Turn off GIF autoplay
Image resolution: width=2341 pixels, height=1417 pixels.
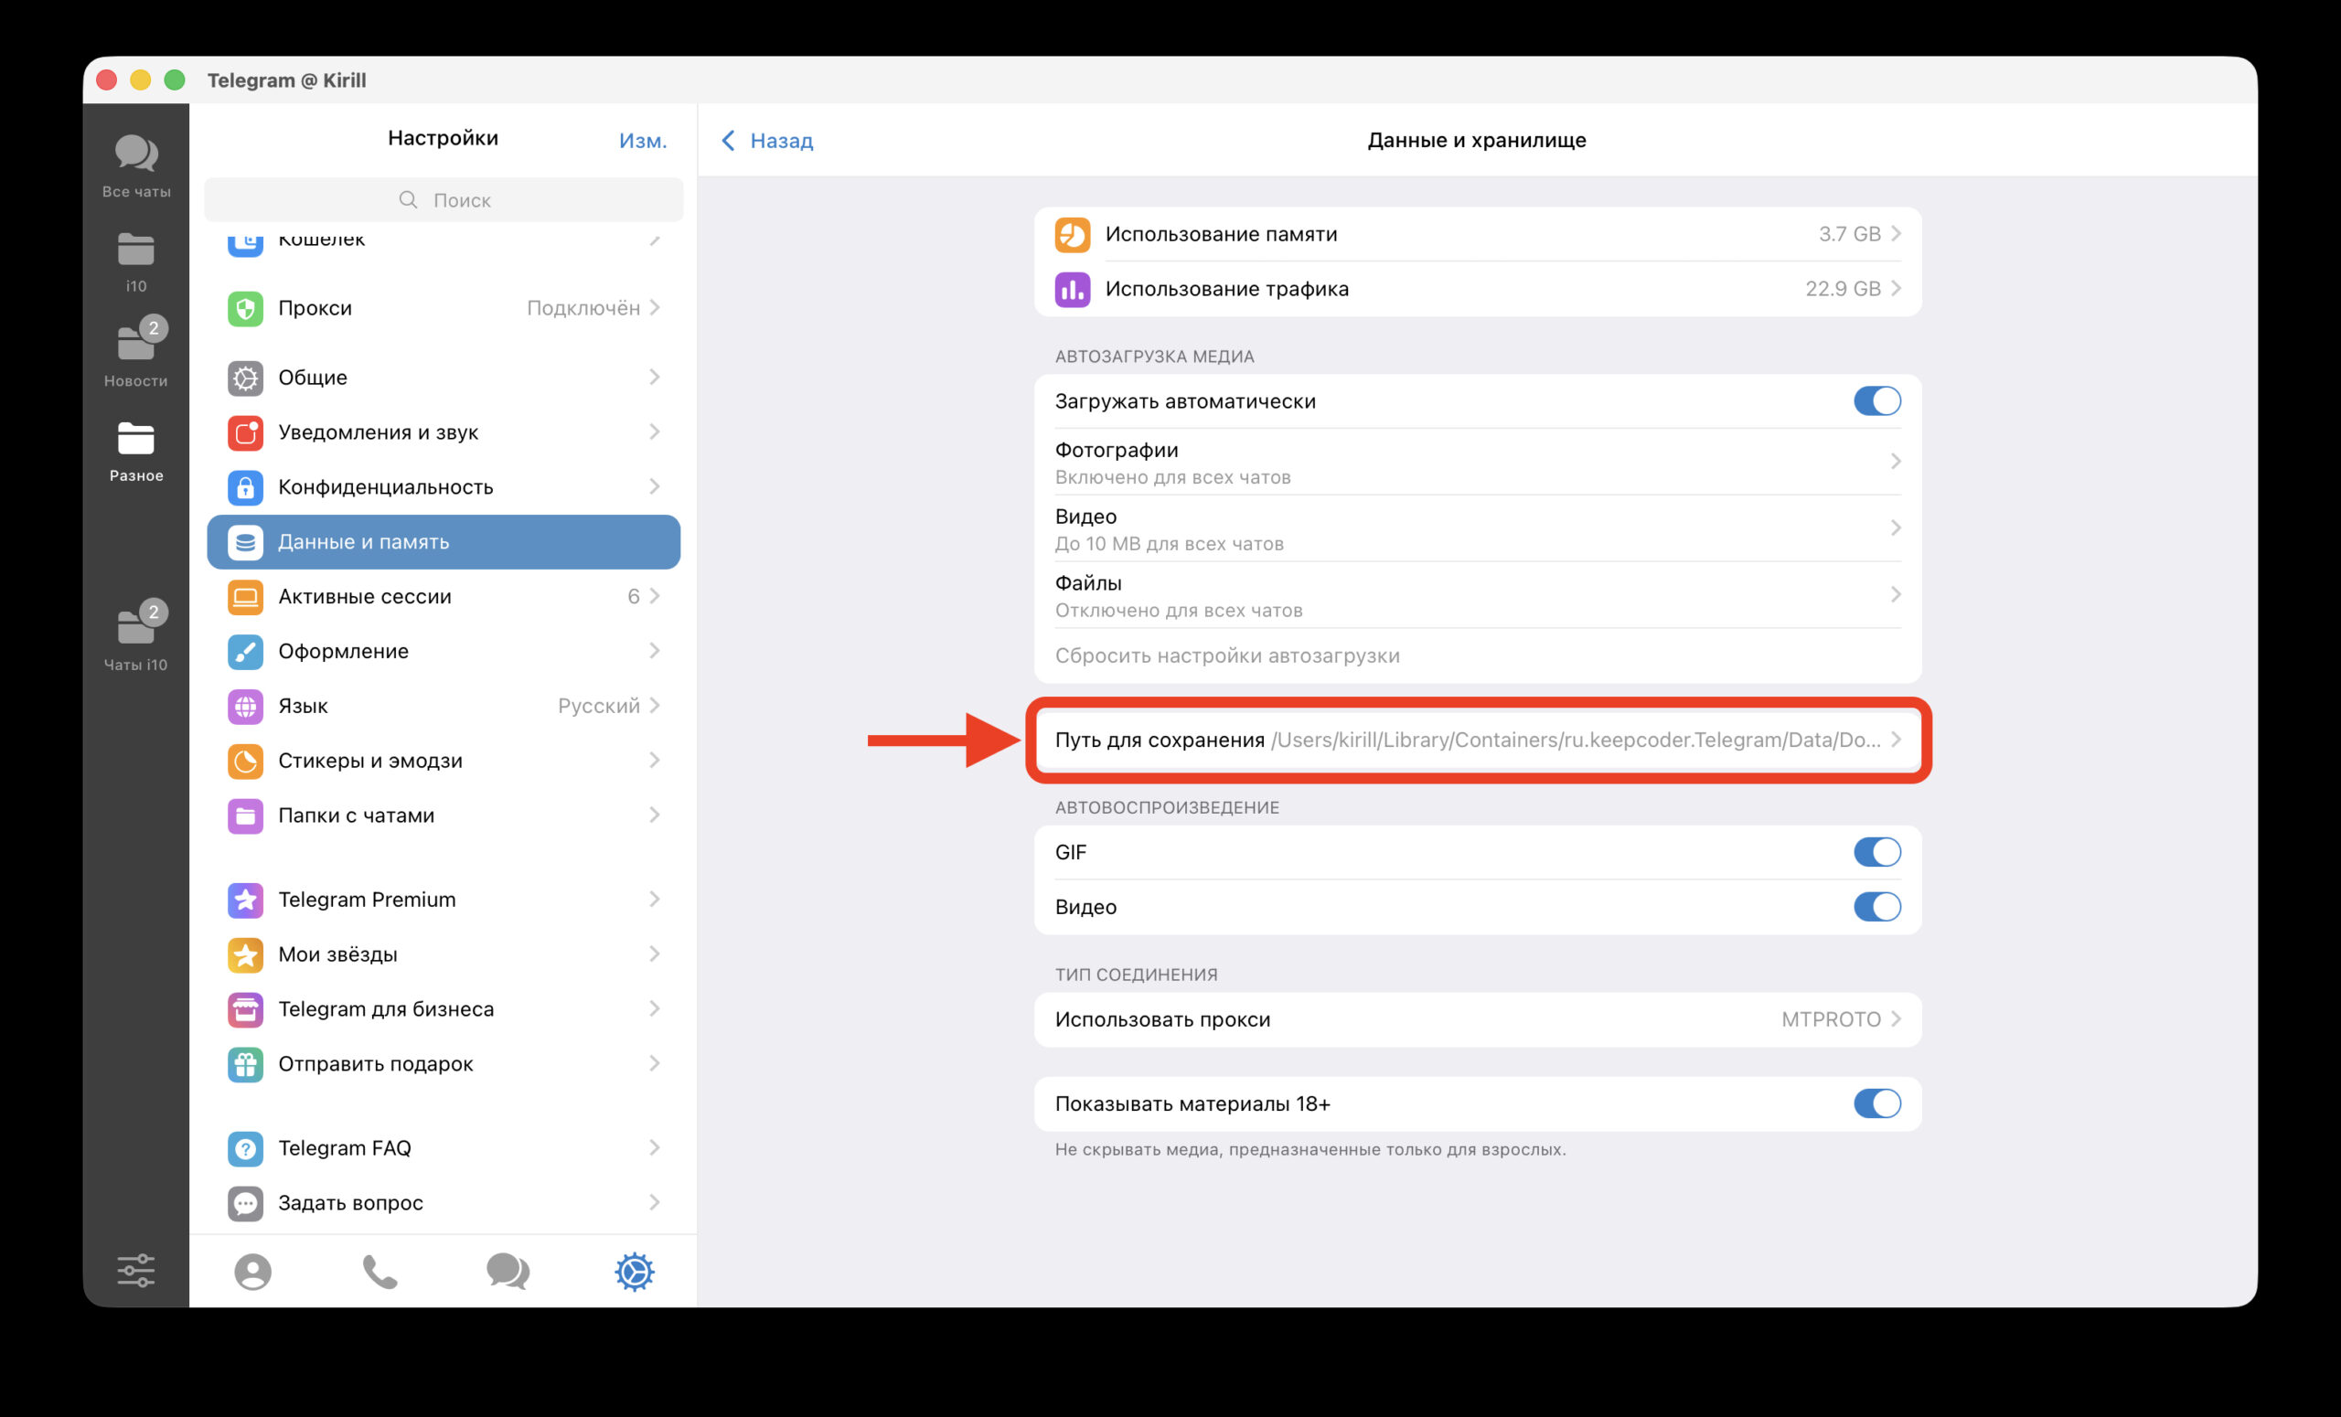[x=1876, y=852]
